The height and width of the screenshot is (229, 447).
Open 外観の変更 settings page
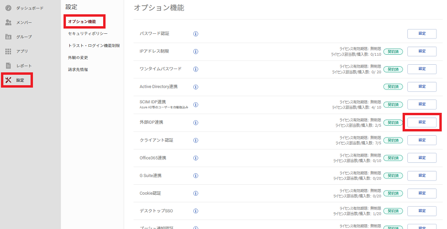78,58
